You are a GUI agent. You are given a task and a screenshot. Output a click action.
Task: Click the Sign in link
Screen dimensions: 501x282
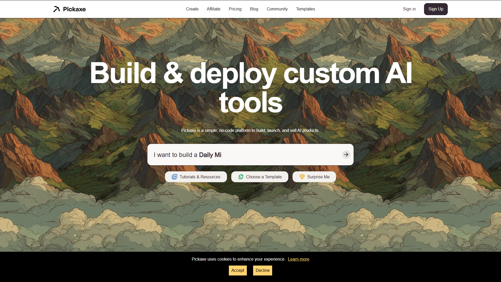[x=409, y=9]
